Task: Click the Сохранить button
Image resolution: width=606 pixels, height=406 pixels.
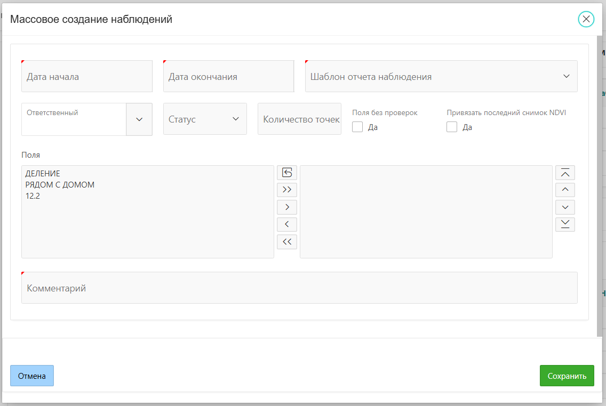Action: coord(567,376)
